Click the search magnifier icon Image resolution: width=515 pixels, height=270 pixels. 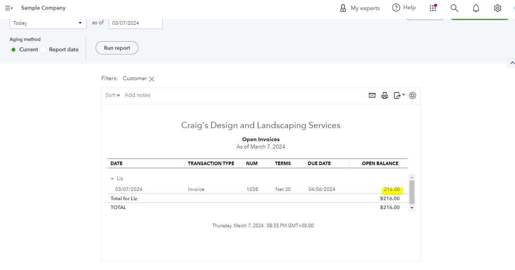[454, 8]
